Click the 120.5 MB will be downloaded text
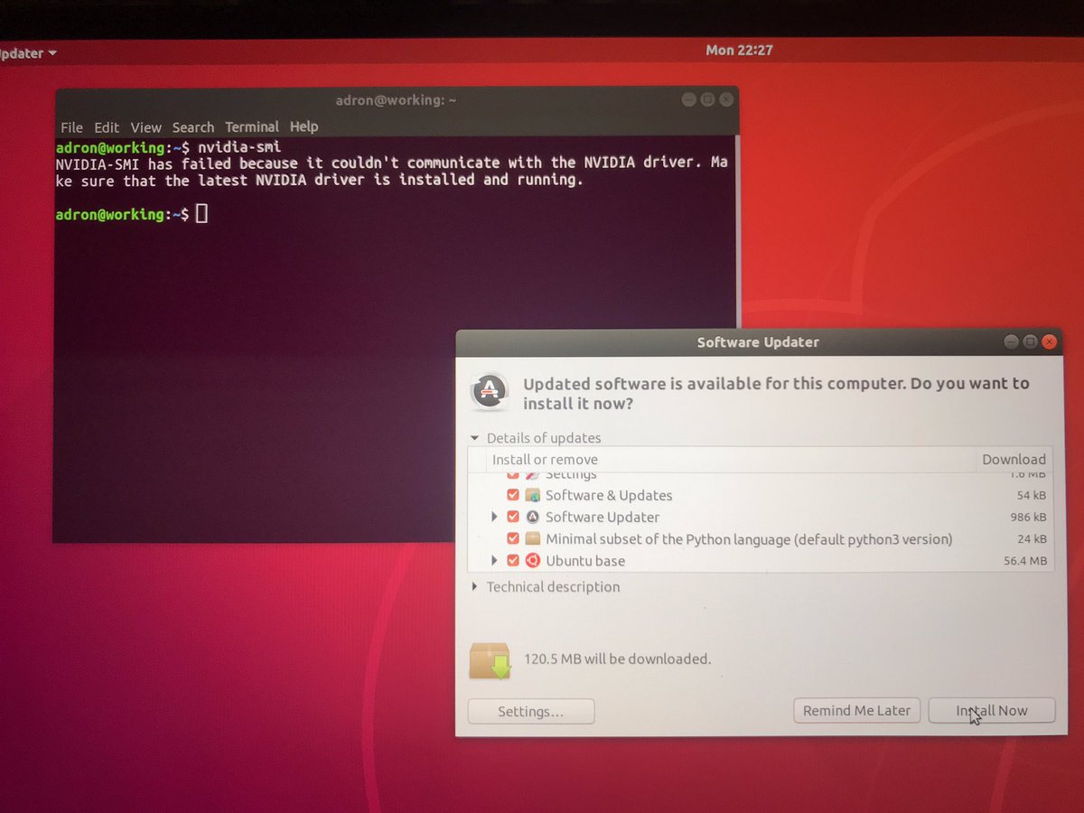Viewport: 1084px width, 813px height. pos(617,659)
